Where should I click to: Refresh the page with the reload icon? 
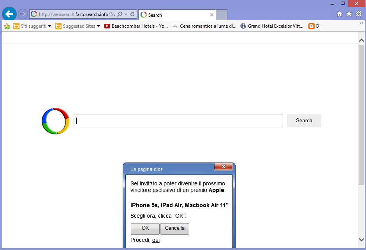pyautogui.click(x=132, y=14)
